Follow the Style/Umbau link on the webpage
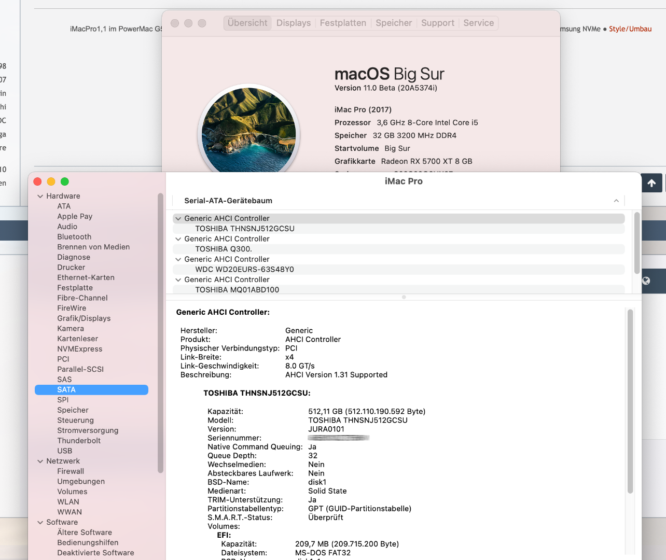This screenshot has width=666, height=560. 630,29
